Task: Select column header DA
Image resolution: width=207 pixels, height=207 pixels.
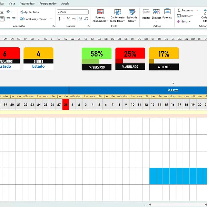Action: pyautogui.click(x=99, y=39)
